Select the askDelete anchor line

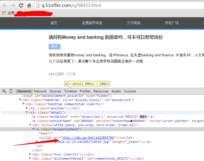(x=93, y=117)
